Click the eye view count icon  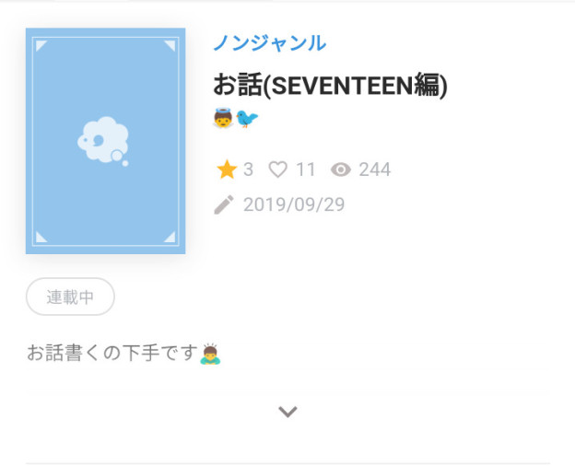tap(341, 169)
